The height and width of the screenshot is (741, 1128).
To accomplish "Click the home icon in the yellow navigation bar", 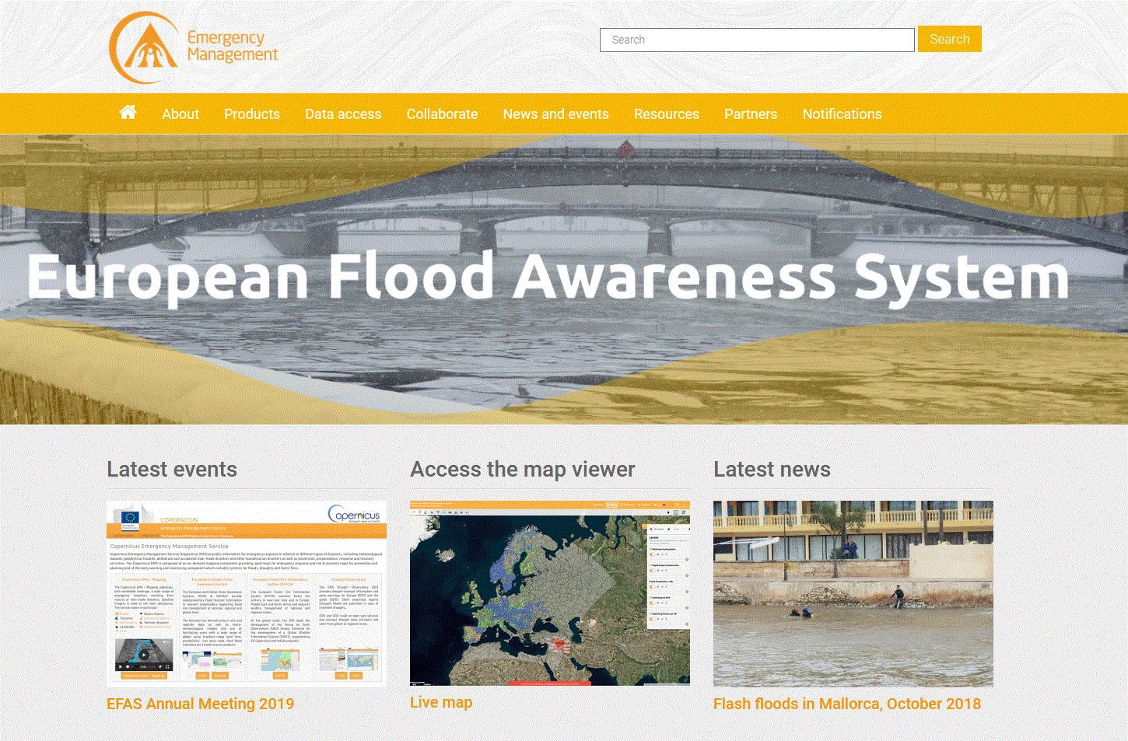I will pos(128,114).
